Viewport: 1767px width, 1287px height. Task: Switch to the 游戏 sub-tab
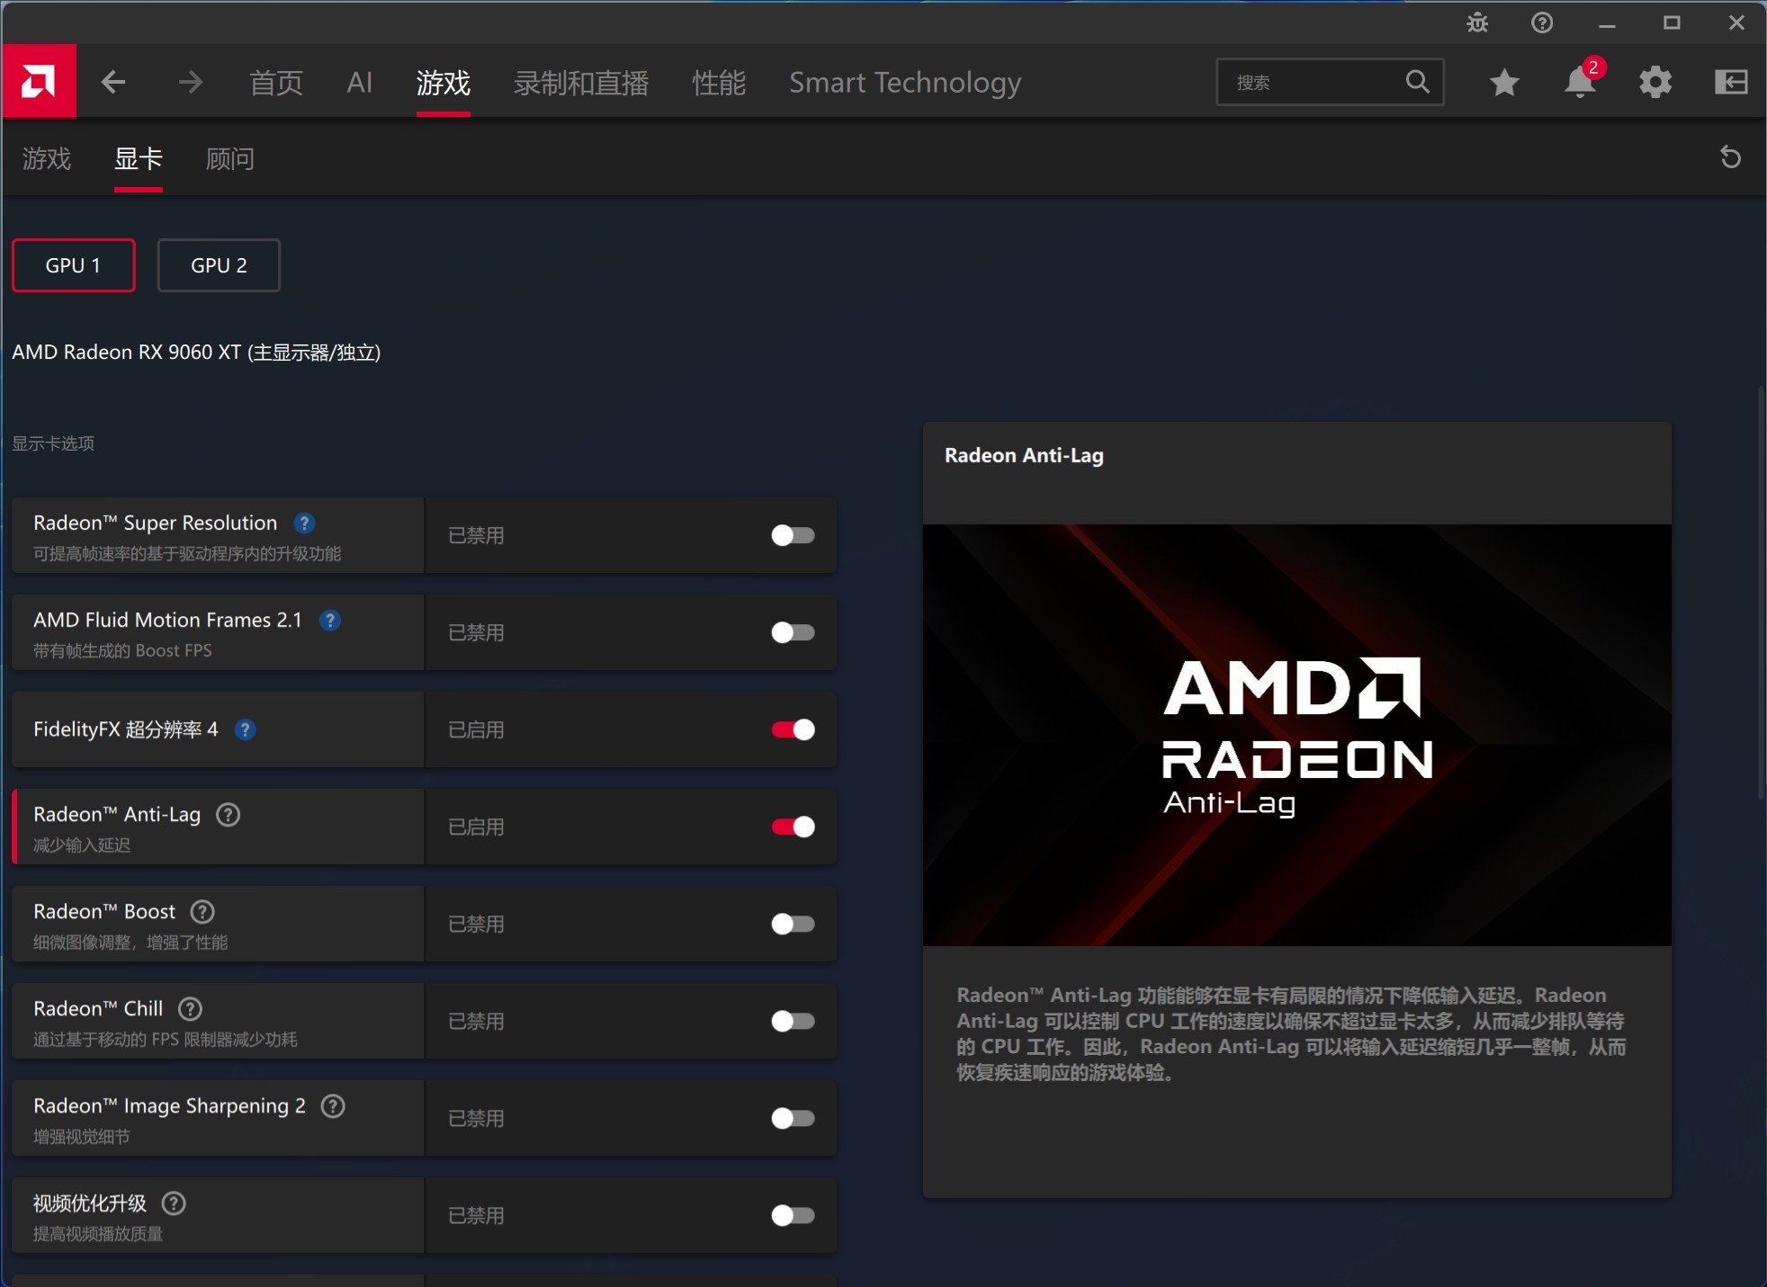click(x=47, y=159)
